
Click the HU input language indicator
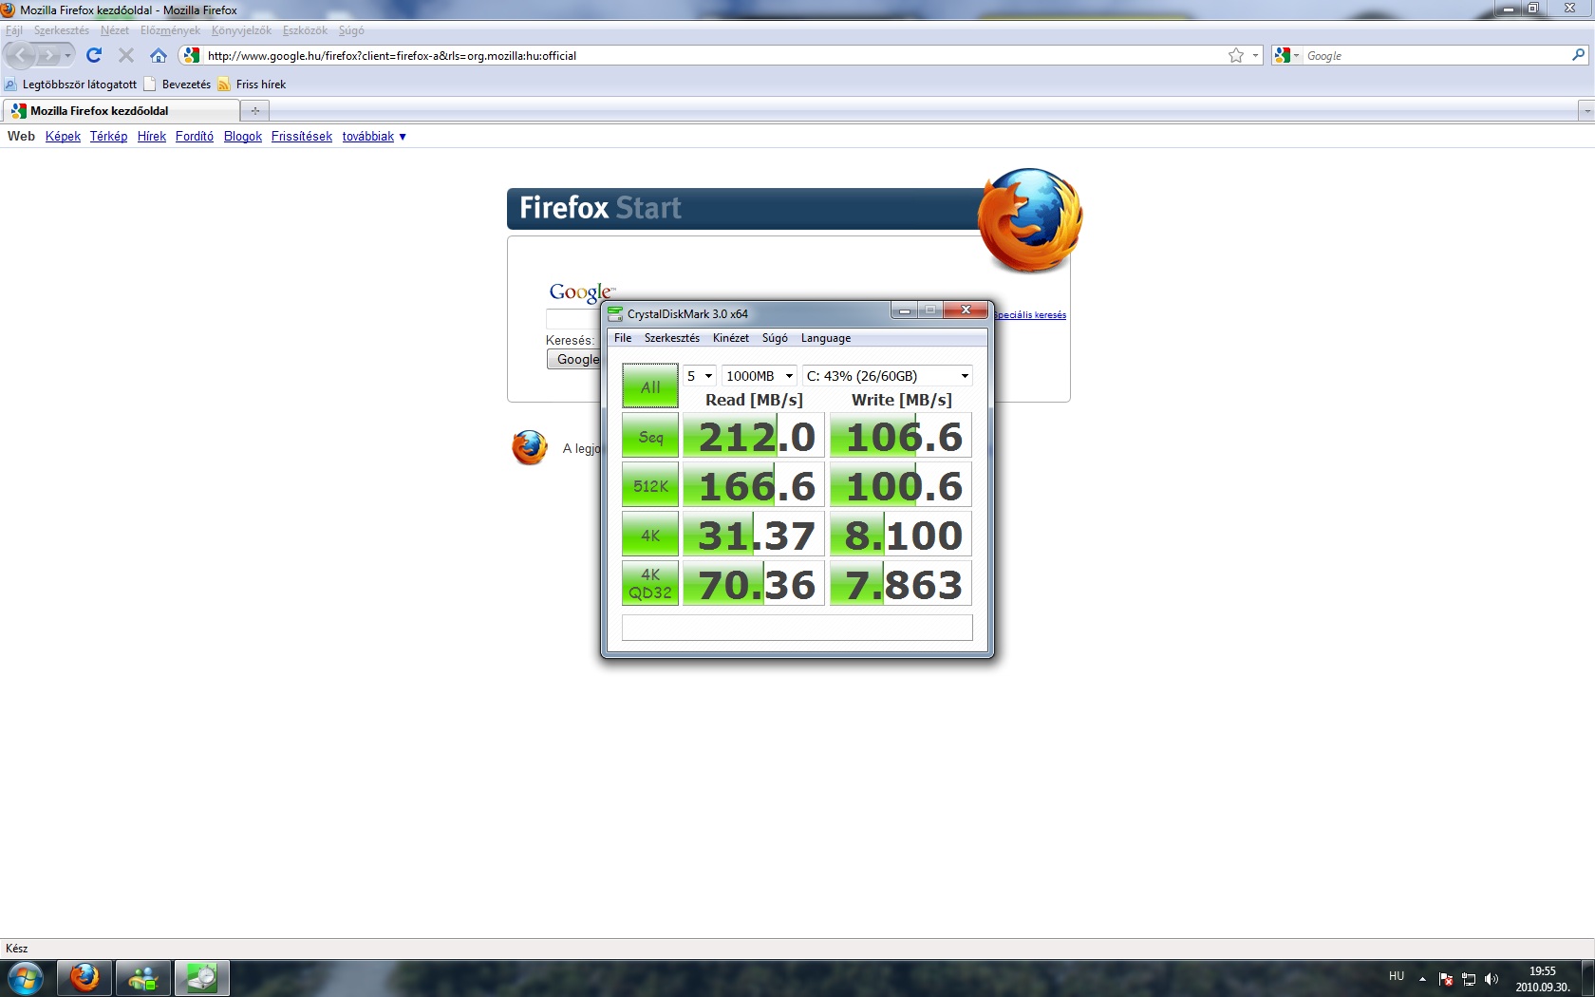coord(1397,976)
